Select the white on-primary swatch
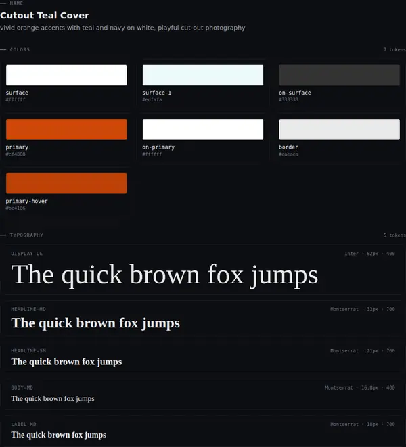The width and height of the screenshot is (406, 447). pyautogui.click(x=203, y=129)
